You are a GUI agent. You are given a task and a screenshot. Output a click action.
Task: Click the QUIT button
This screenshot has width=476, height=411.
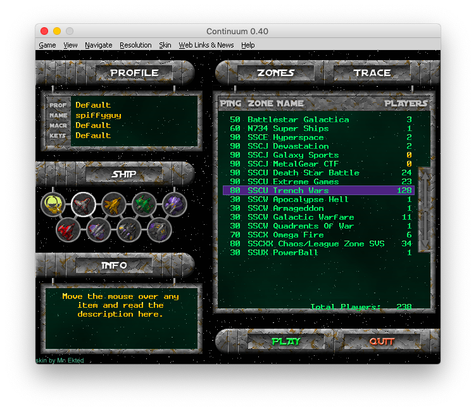(382, 341)
